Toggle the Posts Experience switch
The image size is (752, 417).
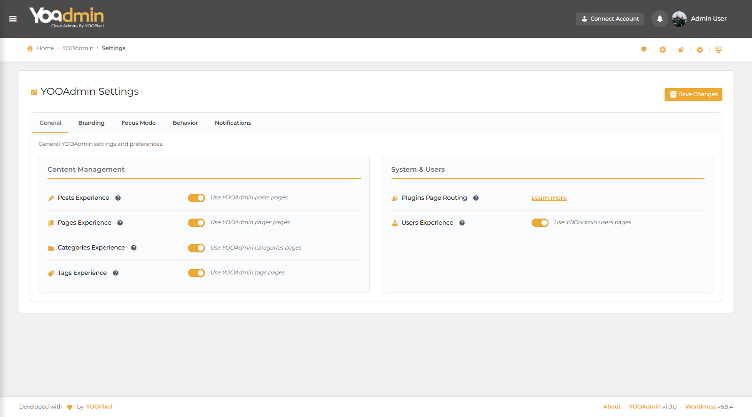pos(196,198)
